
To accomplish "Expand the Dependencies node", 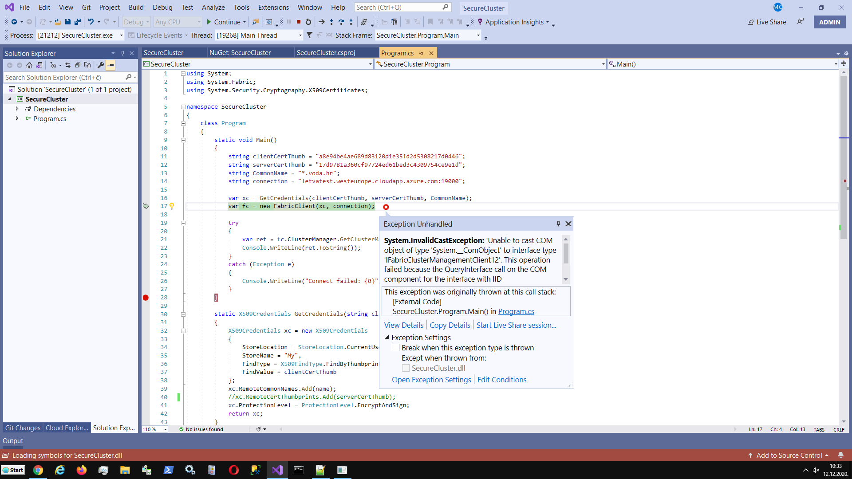I will [x=18, y=109].
